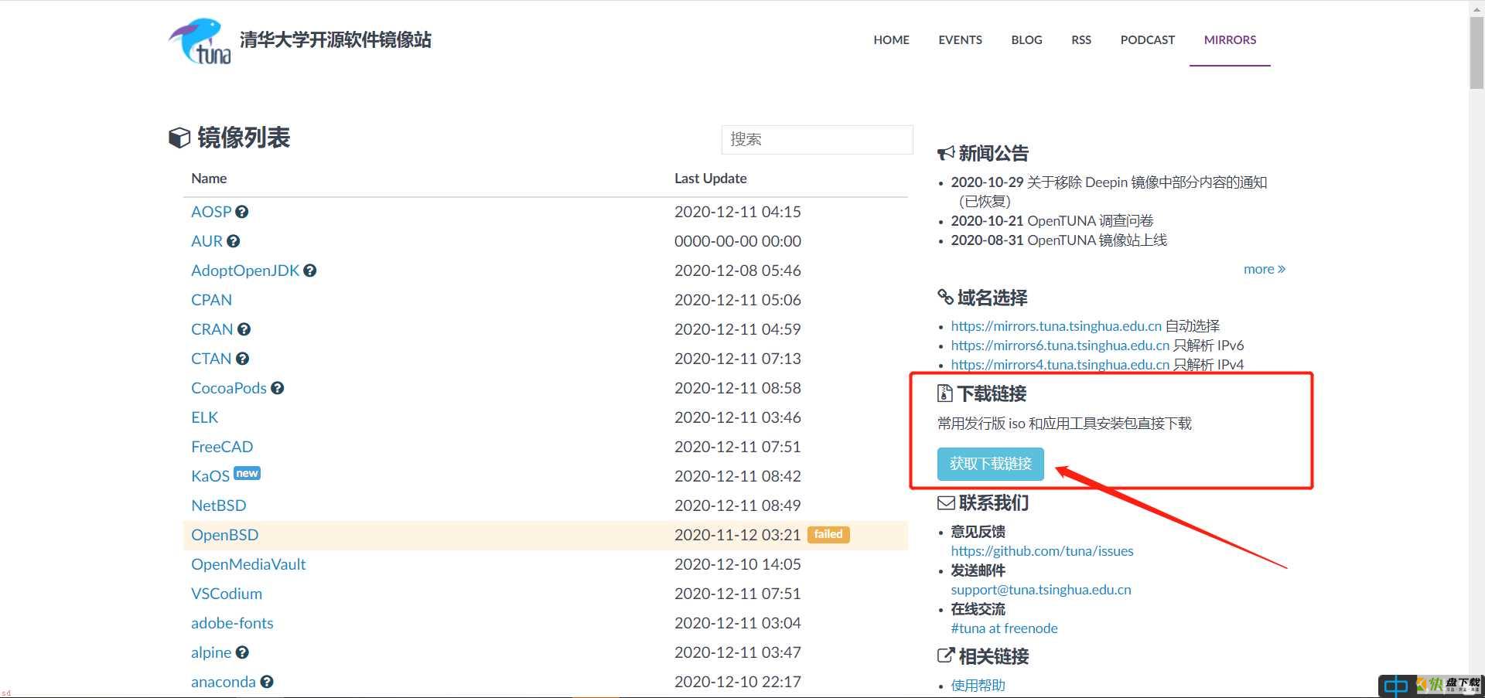Viewport: 1485px width, 698px height.
Task: Open the CTAN mirror link
Action: coord(211,359)
